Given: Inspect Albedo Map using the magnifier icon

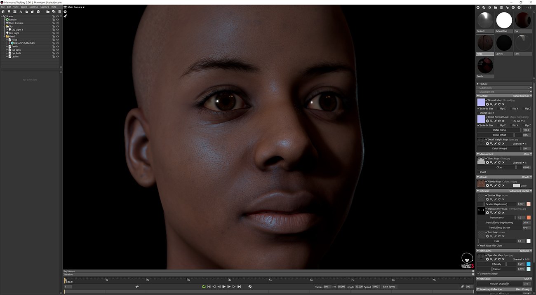Looking at the screenshot, I should click(491, 185).
